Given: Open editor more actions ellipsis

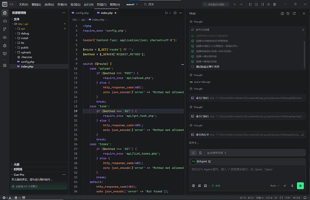Looking at the screenshot, I should 181,13.
